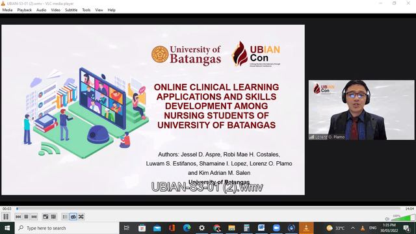Open Microsoft Edge from the taskbar
Image resolution: width=416 pixels, height=234 pixels.
[187, 228]
